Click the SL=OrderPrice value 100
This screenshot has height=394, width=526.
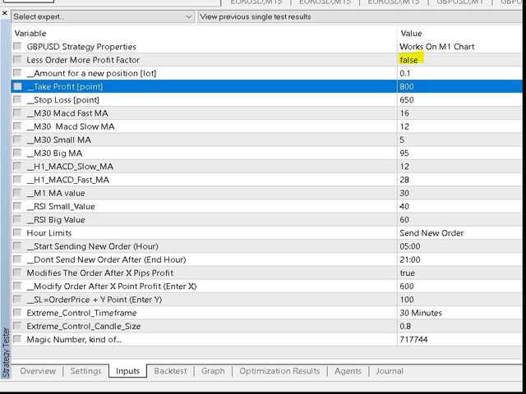click(407, 300)
